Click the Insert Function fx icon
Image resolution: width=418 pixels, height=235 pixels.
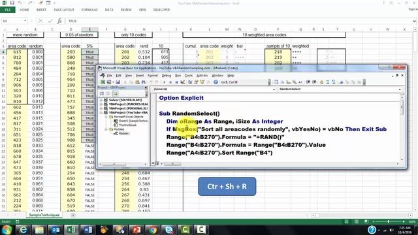point(59,21)
